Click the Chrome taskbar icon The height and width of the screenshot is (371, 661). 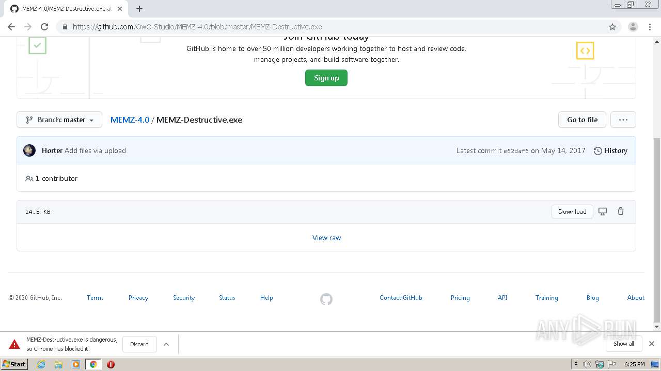93,364
